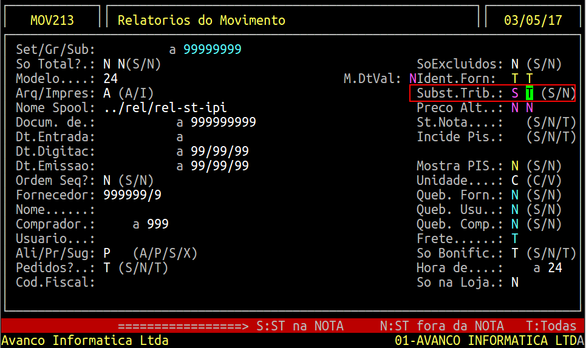Toggle the Queb. Forn. N value
The image size is (586, 348).
515,195
